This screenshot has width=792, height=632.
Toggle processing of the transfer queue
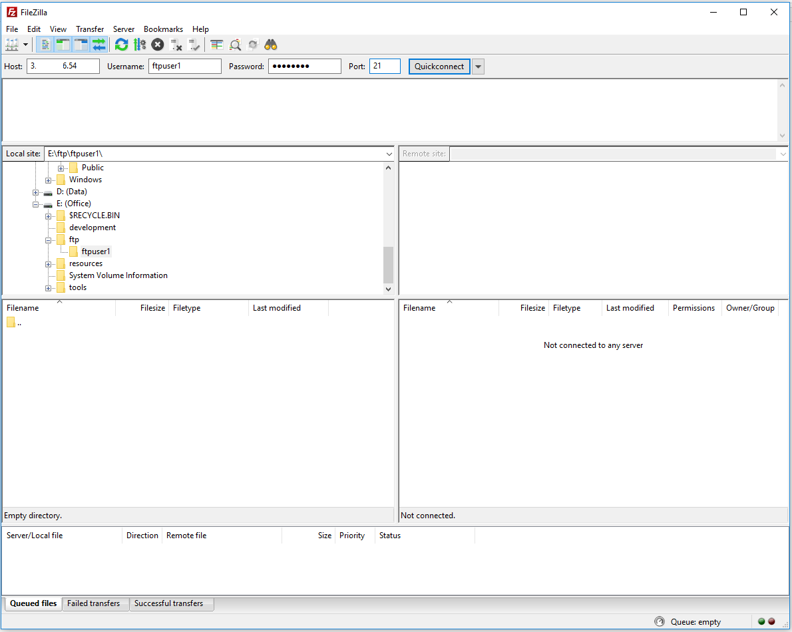(139, 45)
